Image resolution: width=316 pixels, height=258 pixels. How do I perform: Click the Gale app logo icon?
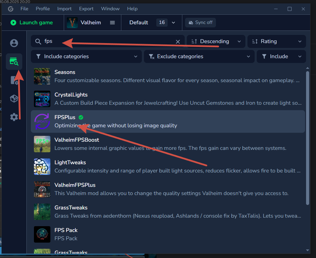point(11,9)
